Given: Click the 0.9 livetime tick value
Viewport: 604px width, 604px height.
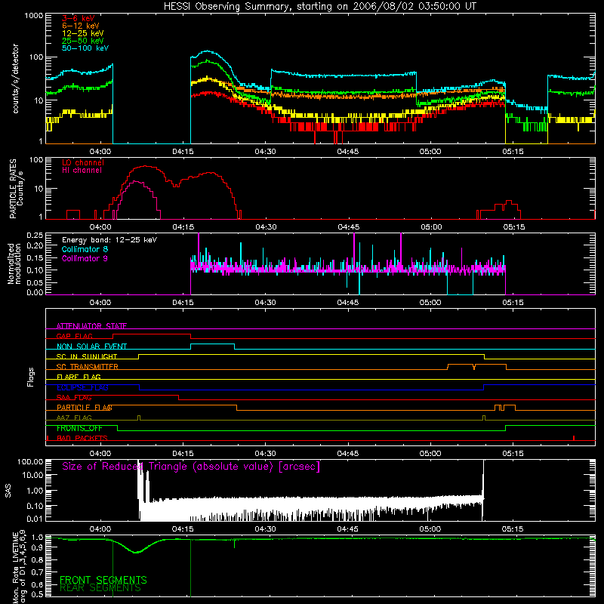Looking at the screenshot, I should click(37, 547).
